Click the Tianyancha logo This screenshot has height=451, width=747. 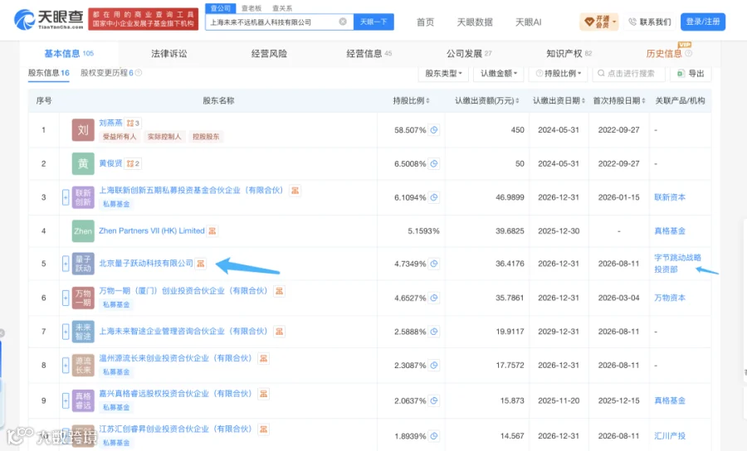pos(49,20)
